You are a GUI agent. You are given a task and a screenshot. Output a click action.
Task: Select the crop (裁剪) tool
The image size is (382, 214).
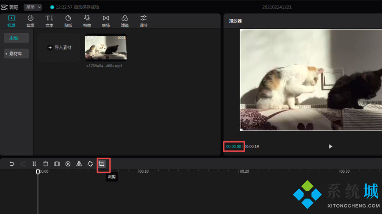(x=101, y=164)
